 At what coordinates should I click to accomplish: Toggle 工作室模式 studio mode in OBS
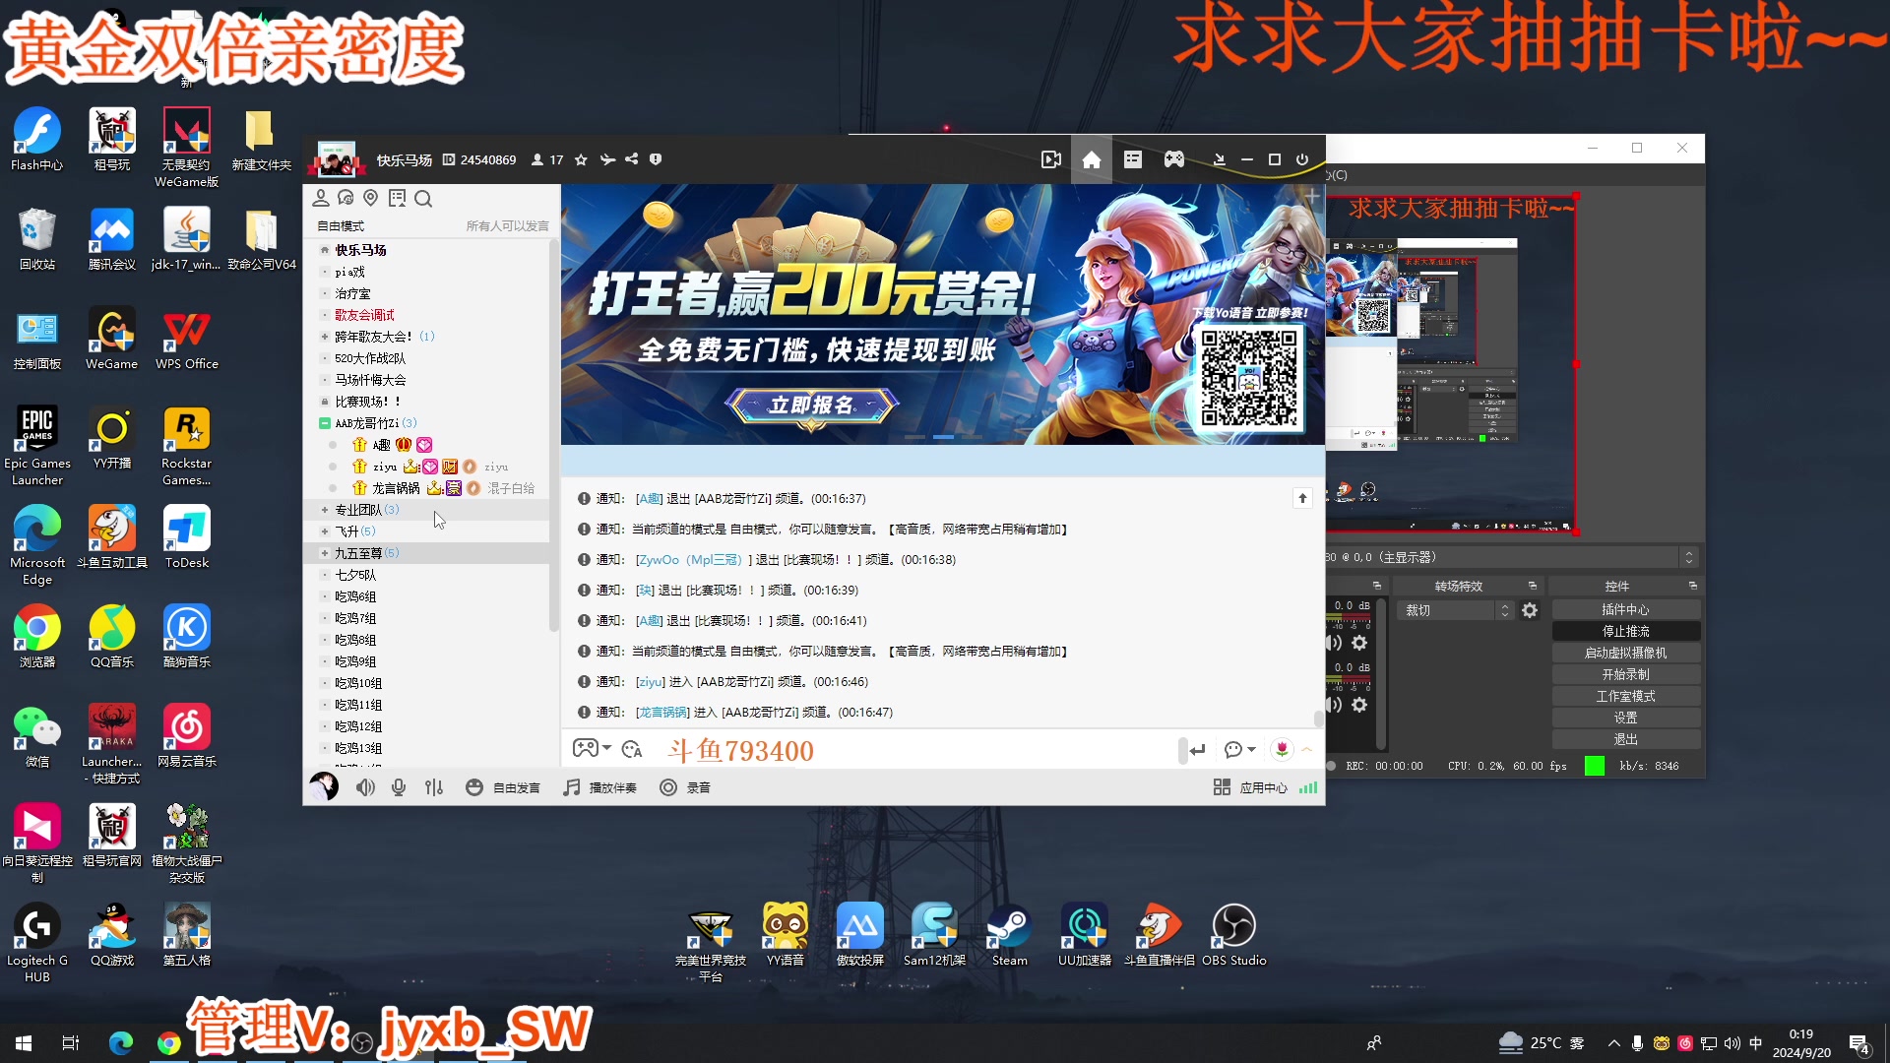1625,696
